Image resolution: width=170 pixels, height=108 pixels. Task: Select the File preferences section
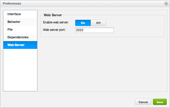coord(20,30)
